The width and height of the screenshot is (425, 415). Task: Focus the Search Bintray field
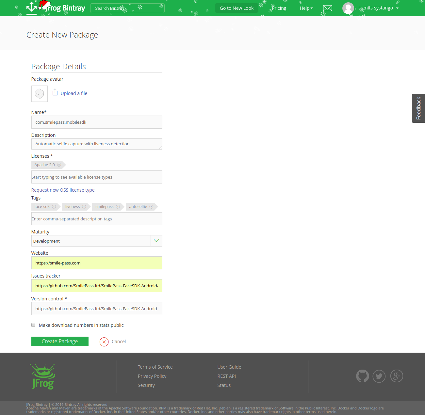(127, 8)
